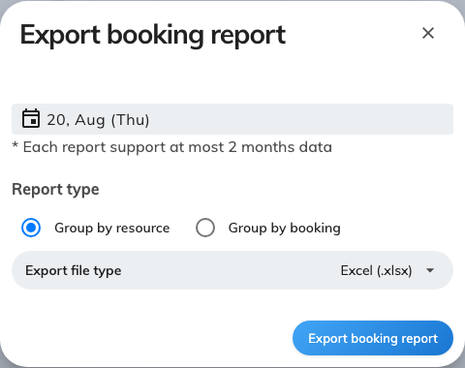This screenshot has height=368, width=465.
Task: Select the Group by resource radio button
Action: coord(31,228)
